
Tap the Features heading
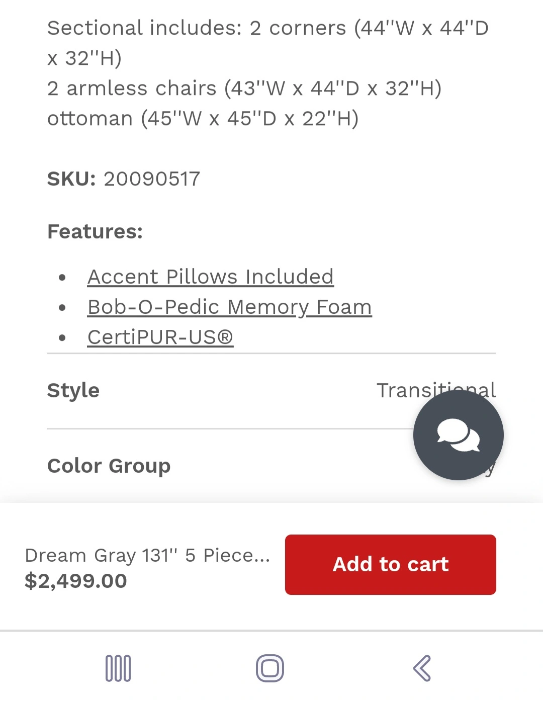coord(95,231)
